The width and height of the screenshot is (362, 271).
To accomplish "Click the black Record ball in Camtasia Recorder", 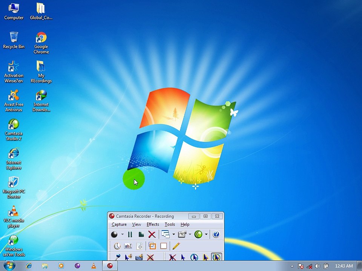I will click(114, 234).
